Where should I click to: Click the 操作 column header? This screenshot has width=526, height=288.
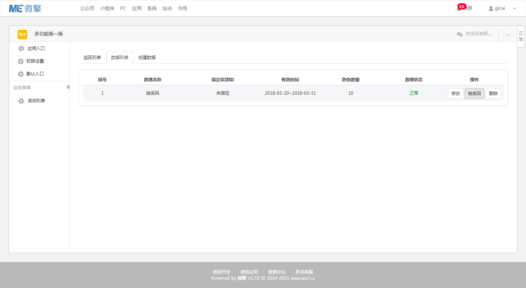point(474,80)
